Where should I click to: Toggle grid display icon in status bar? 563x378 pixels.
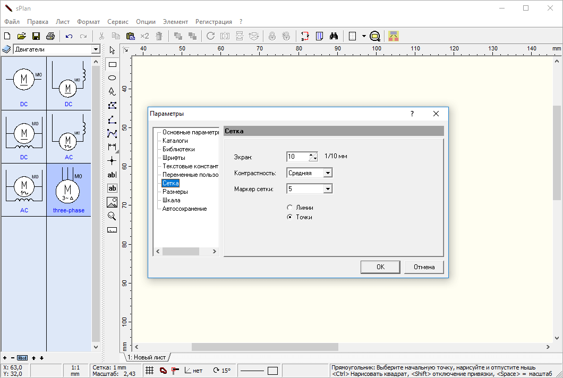coord(150,370)
